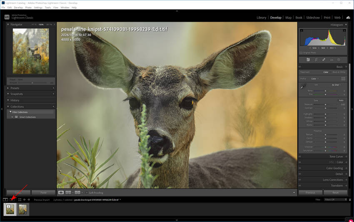Open the profile browser grid icon
This screenshot has width=354, height=222.
point(343,79)
